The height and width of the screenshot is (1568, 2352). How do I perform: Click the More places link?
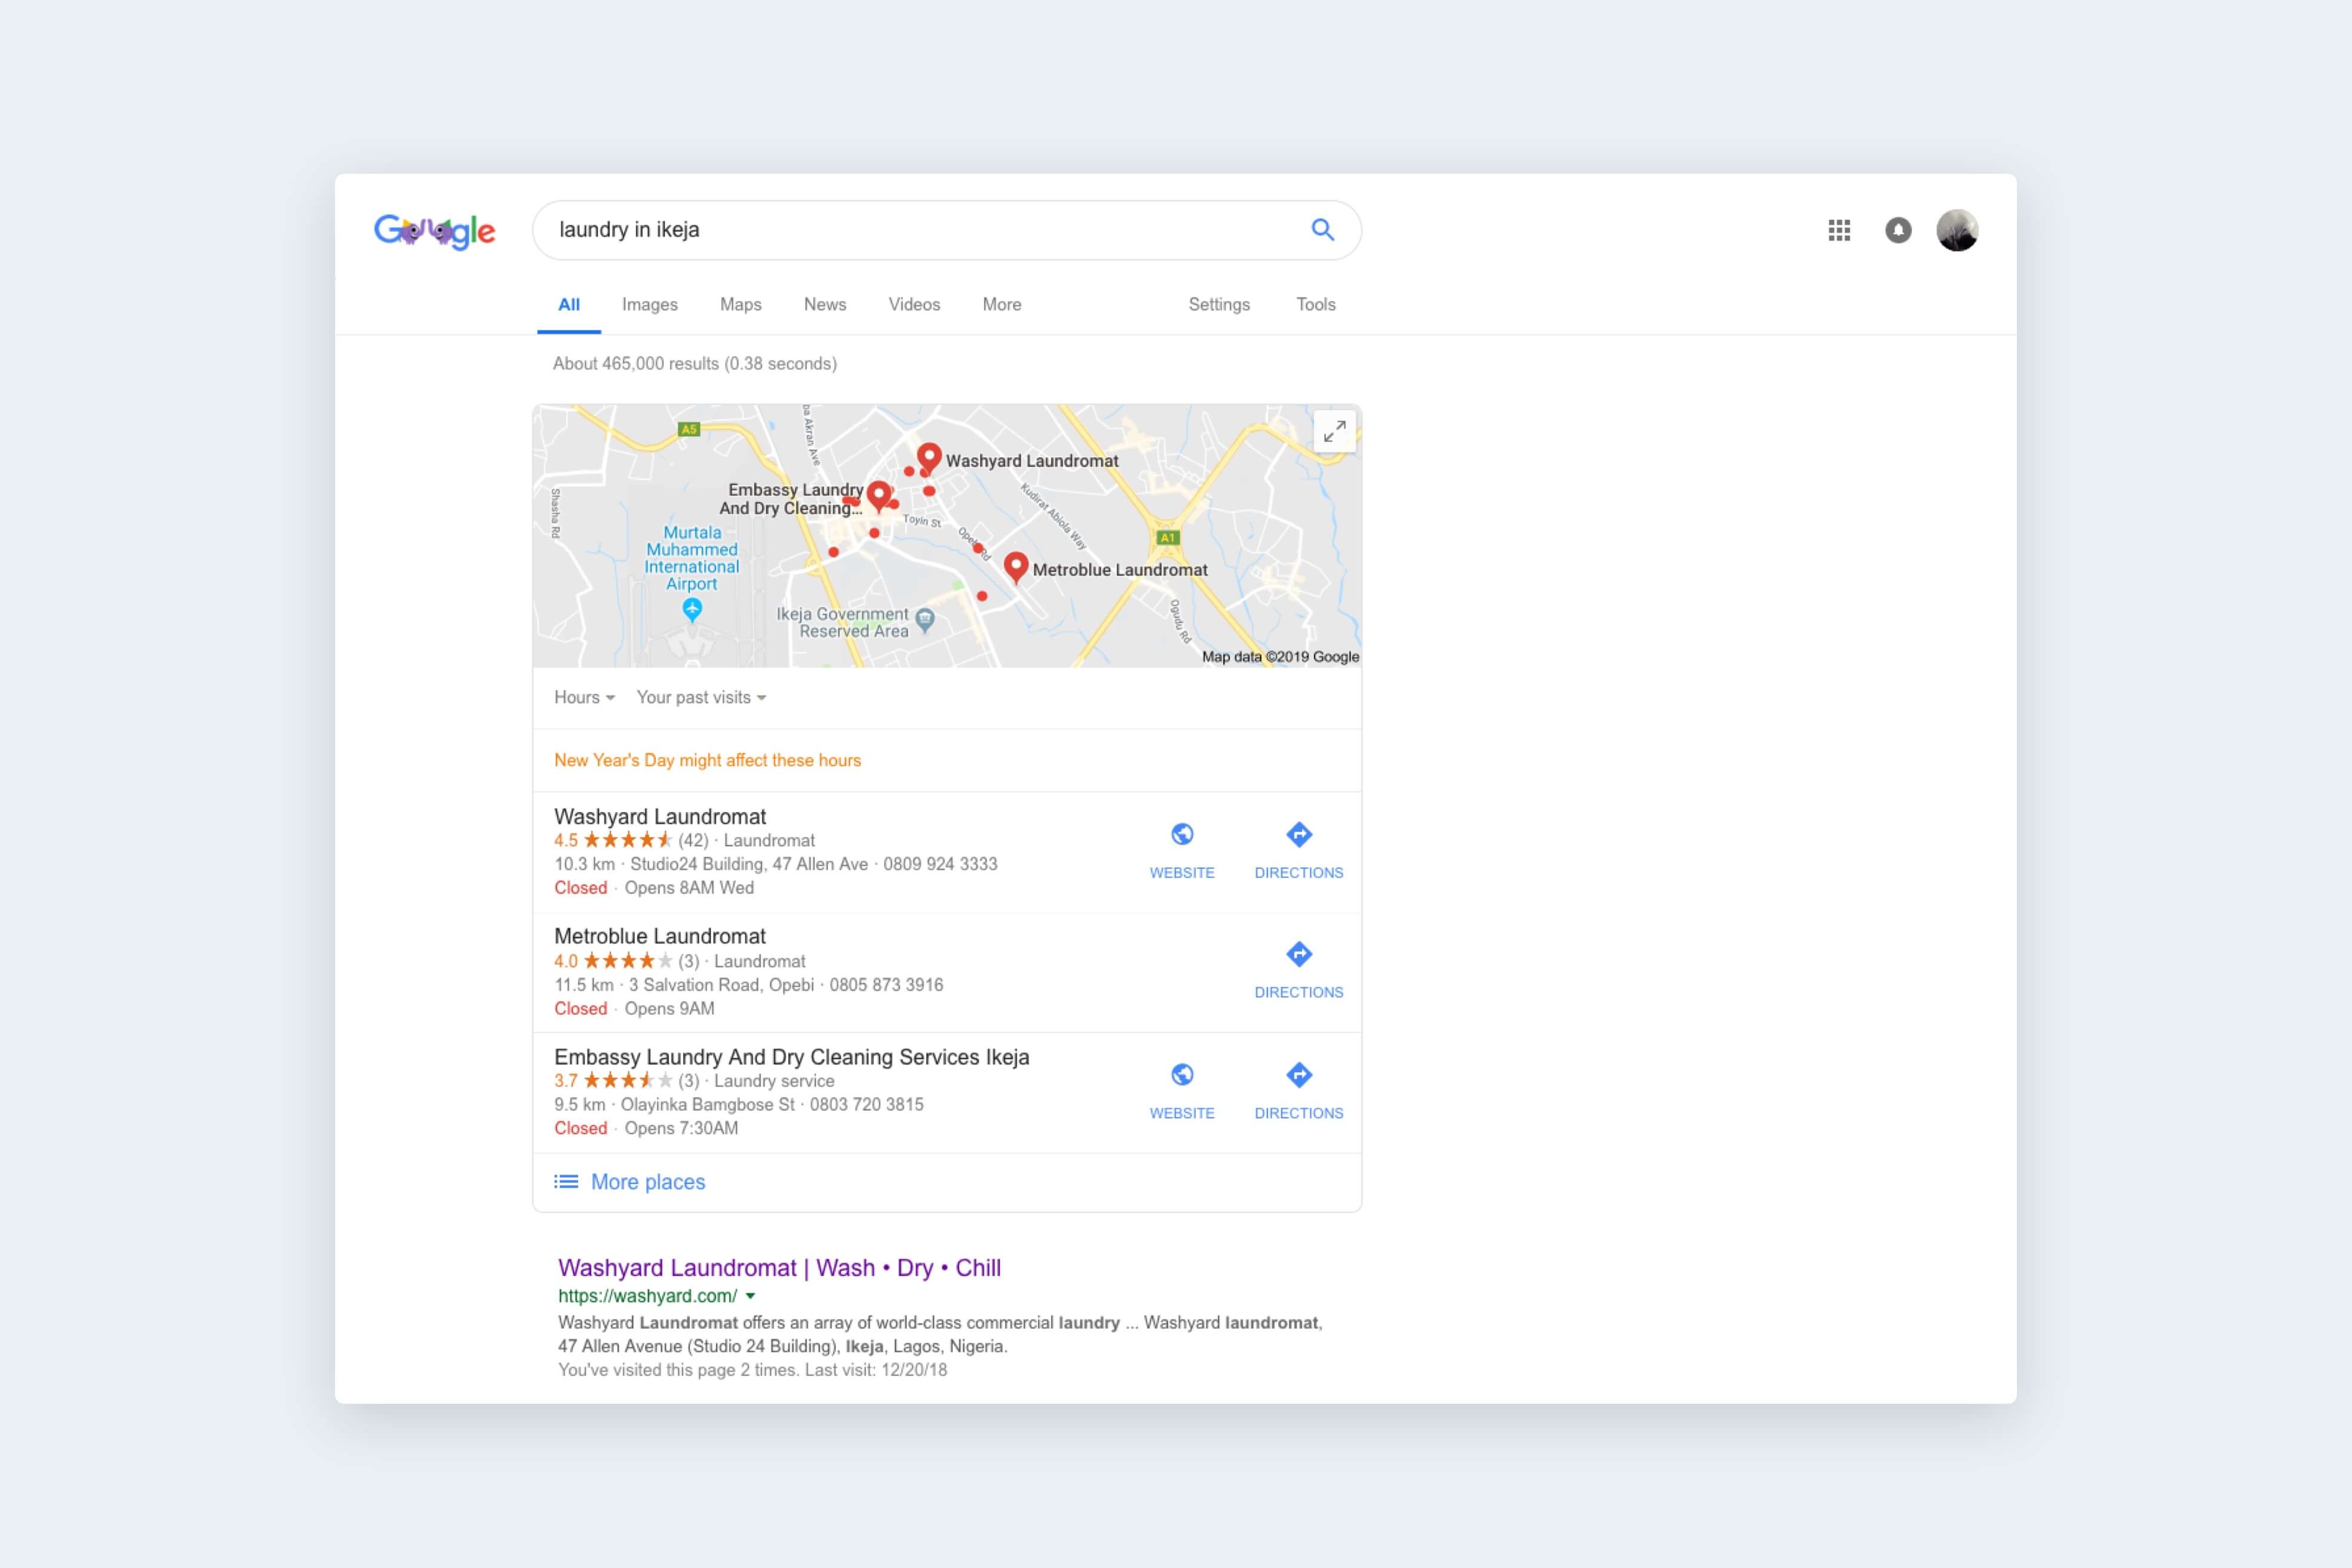[x=648, y=1182]
